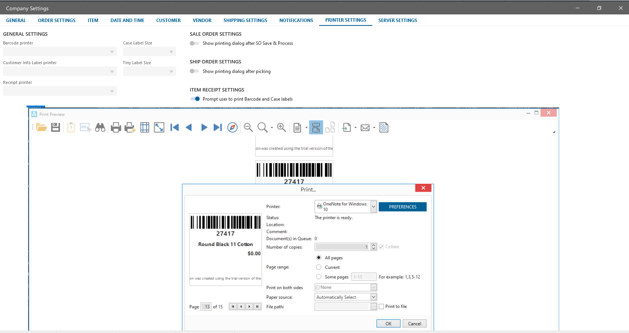This screenshot has width=629, height=333.
Task: Go to first page in Print Preview toolbar
Action: click(x=175, y=128)
